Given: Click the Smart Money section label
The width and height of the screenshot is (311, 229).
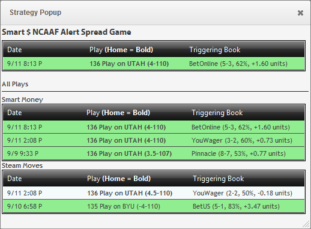Looking at the screenshot, I should (22, 100).
